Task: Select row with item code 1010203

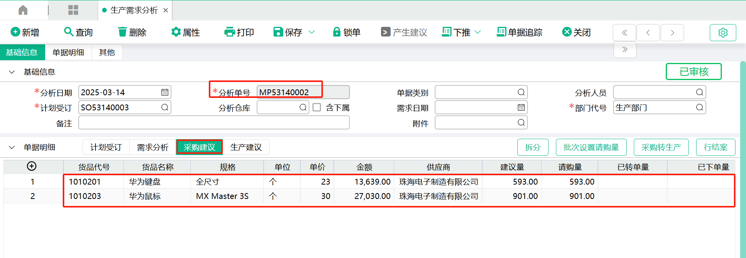Action: [x=369, y=196]
